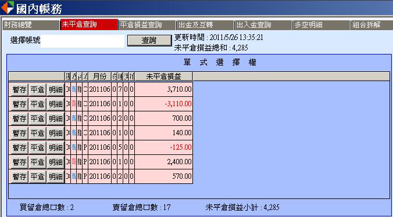Go to the 出金及互轉 tab
Viewport: 393px width, 217px height.
point(205,25)
